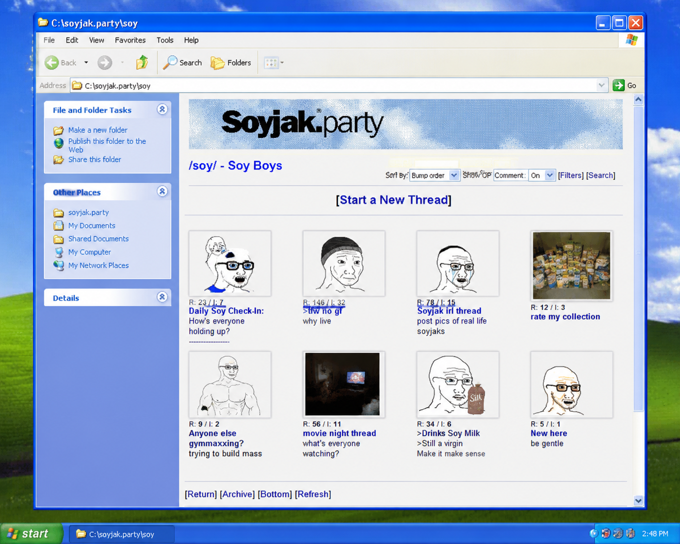The image size is (680, 544).
Task: Click the vertical scrollbar thumb
Action: tap(638, 259)
